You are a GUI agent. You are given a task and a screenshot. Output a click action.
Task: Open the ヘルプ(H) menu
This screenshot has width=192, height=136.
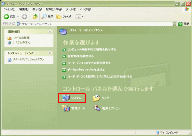pyautogui.click(x=85, y=9)
